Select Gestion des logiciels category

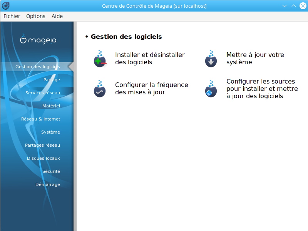[37, 67]
